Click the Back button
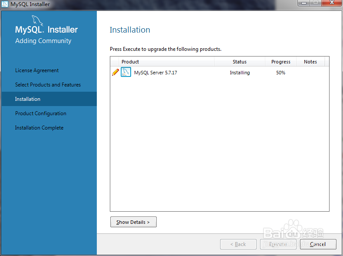Screen dimensions: 343x256 coord(238,244)
